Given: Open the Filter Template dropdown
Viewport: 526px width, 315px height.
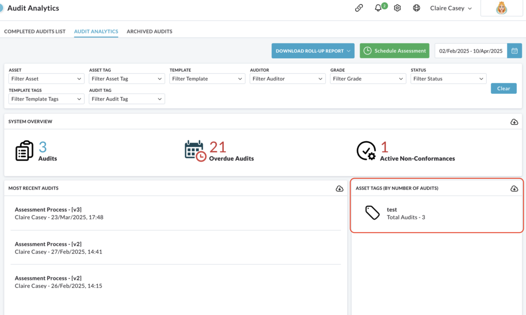Looking at the screenshot, I should click(207, 79).
